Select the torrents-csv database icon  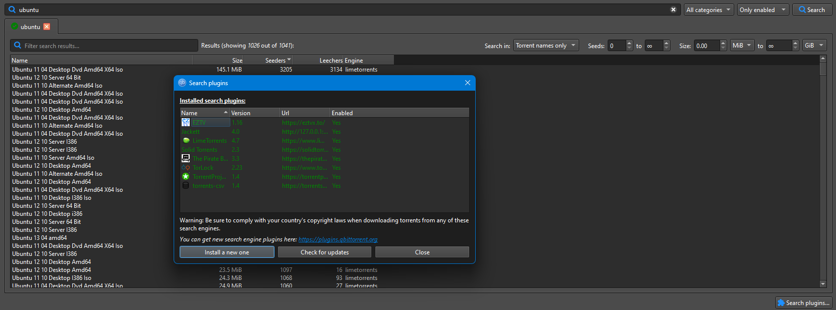click(186, 185)
